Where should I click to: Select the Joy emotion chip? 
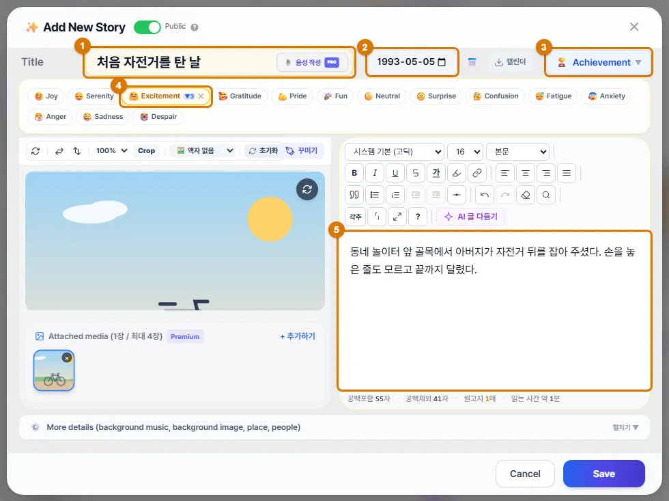tap(46, 96)
